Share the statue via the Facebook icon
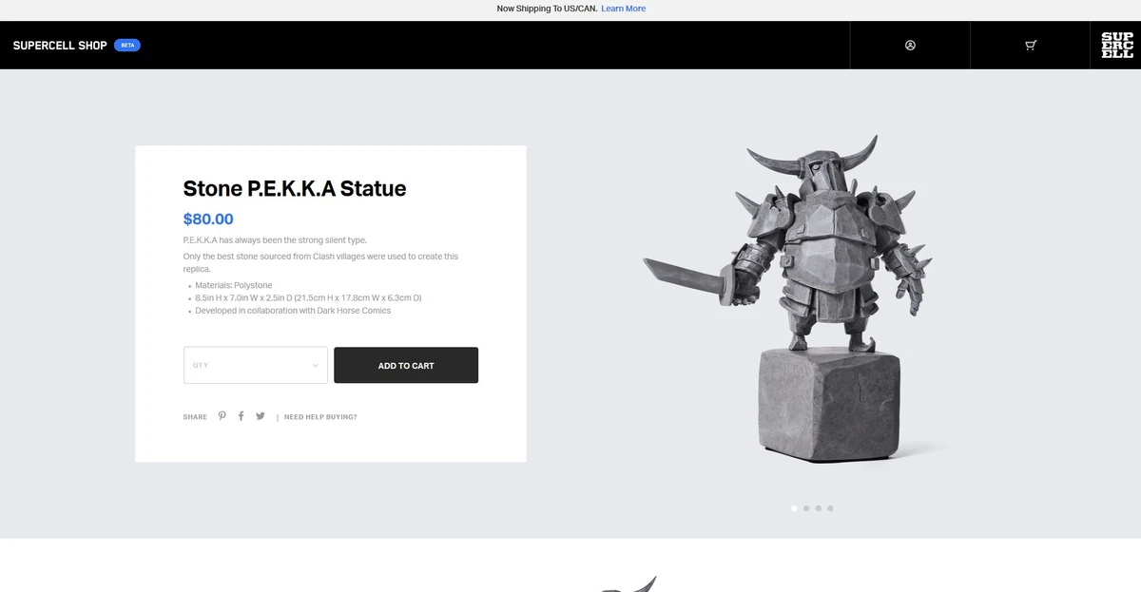This screenshot has height=592, width=1141. point(241,416)
